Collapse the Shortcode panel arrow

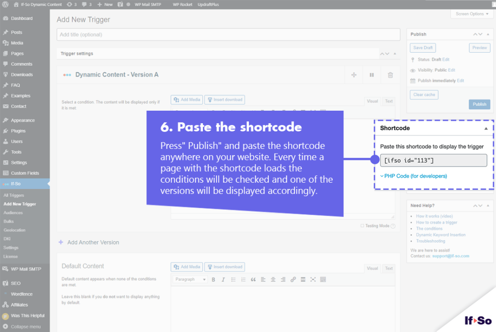tap(486, 129)
